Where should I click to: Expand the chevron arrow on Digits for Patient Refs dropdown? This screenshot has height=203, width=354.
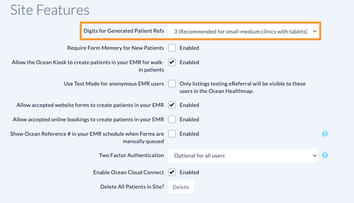315,31
